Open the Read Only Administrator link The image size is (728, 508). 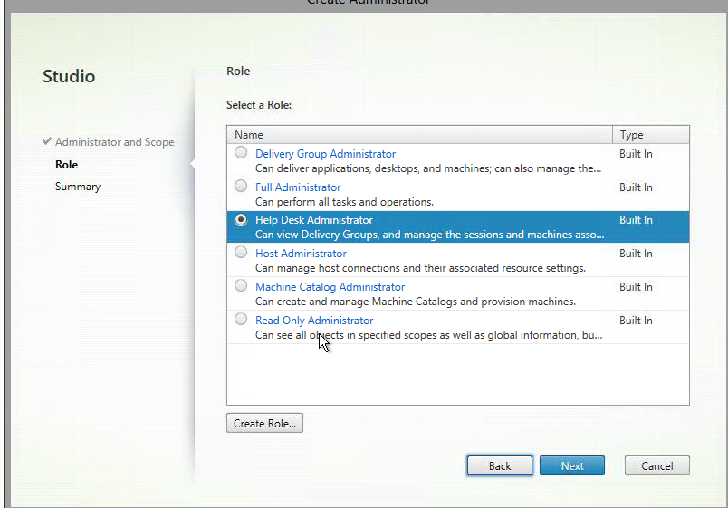click(314, 321)
